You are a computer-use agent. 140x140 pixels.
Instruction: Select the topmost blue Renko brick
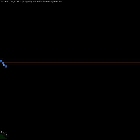[x=1, y=61]
